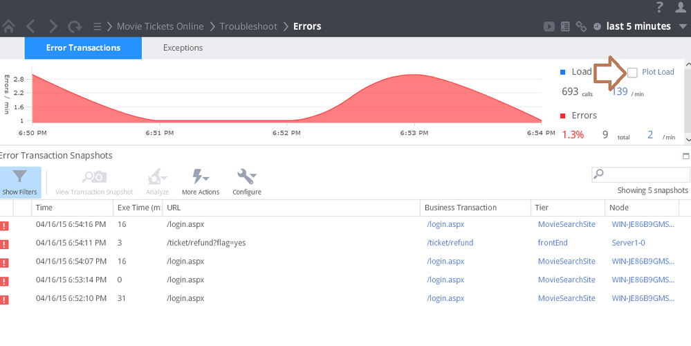Open /login.aspx link in 6:54:16 PM row

click(445, 224)
